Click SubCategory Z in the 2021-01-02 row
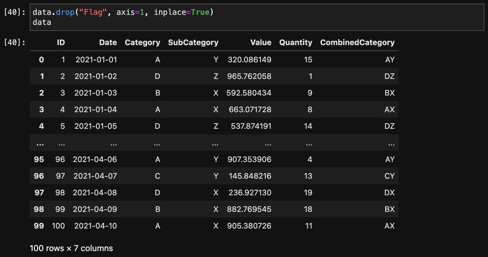Screen dimensions: 488x257 [x=216, y=76]
